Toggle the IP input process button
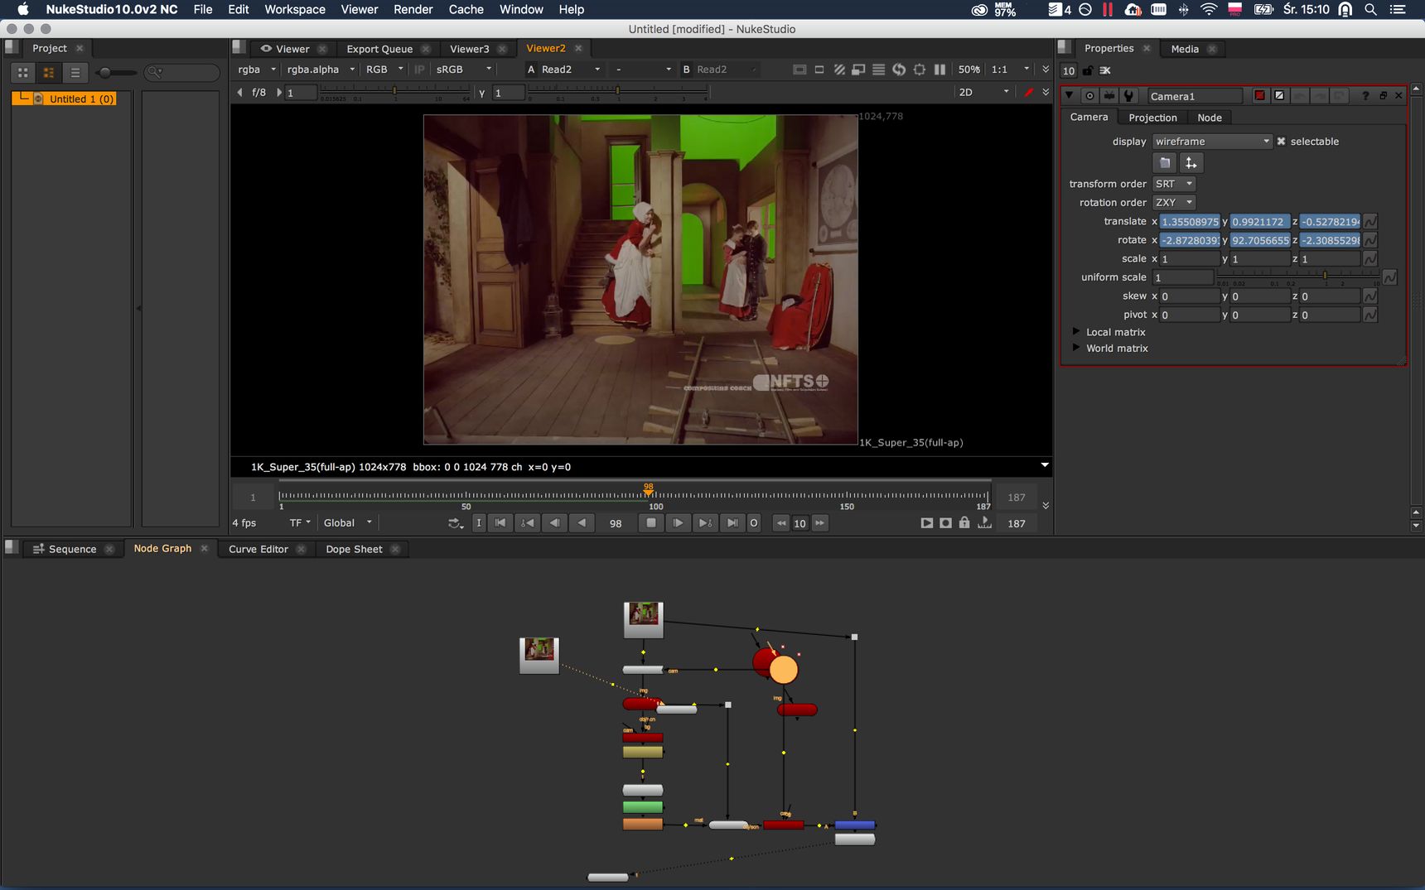Screen dimensions: 1425x890 point(419,70)
